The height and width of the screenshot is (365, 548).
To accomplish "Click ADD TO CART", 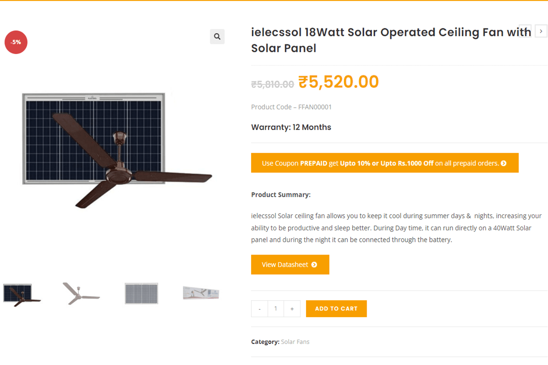I will [336, 308].
